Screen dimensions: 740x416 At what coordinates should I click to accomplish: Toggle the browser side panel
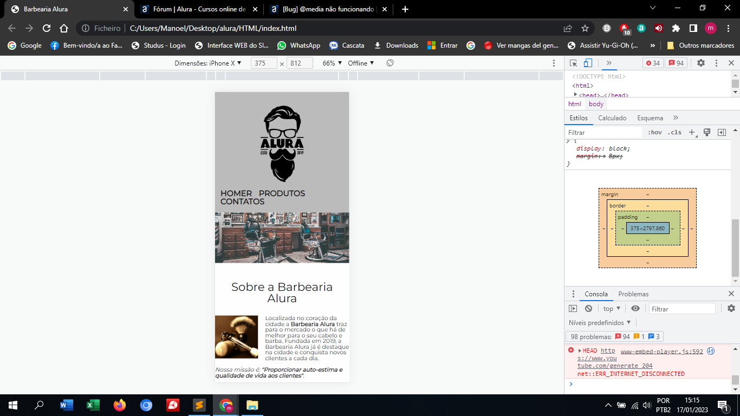pos(693,28)
